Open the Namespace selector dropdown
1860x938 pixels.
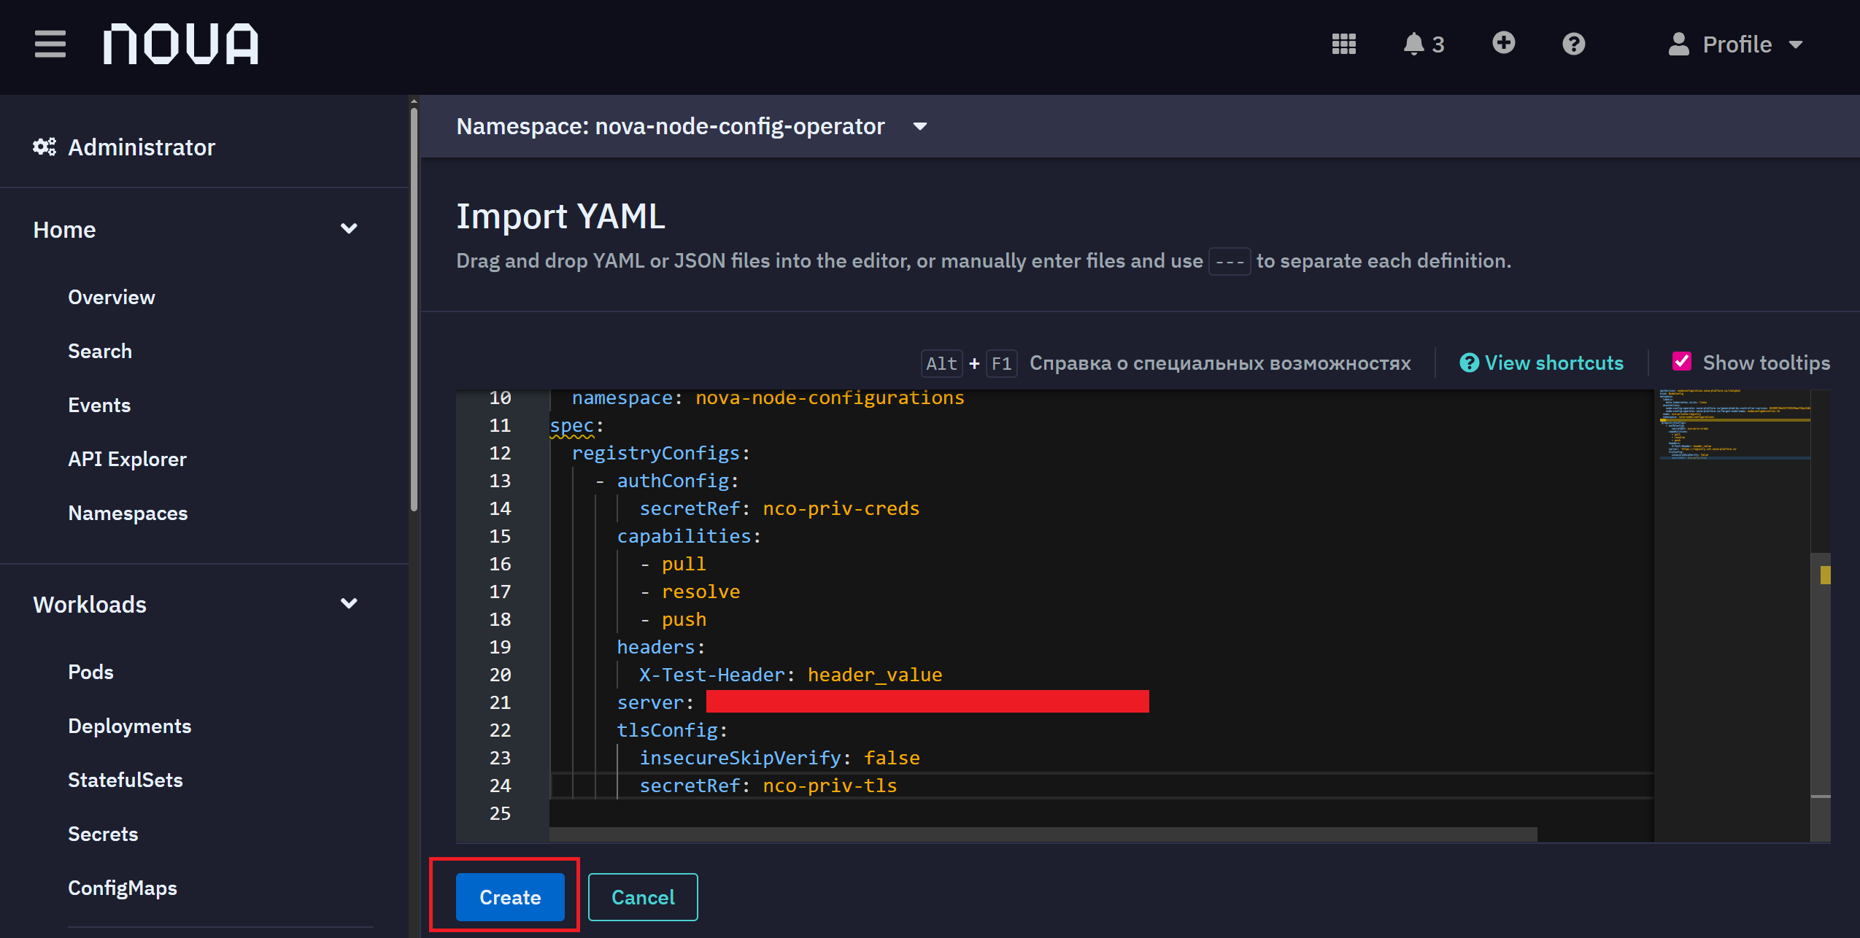pyautogui.click(x=692, y=126)
